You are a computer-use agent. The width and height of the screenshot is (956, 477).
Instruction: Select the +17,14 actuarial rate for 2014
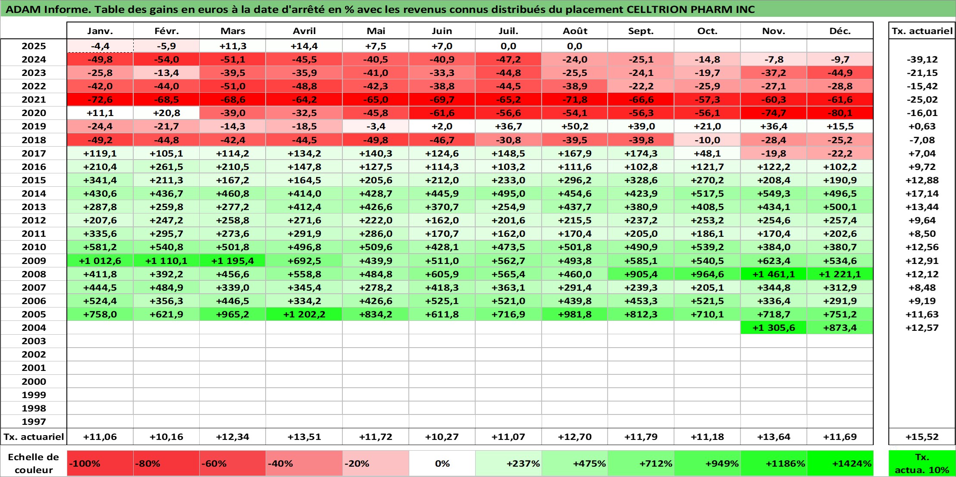pos(922,194)
